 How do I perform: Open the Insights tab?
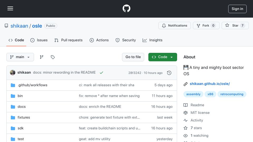[153, 40]
